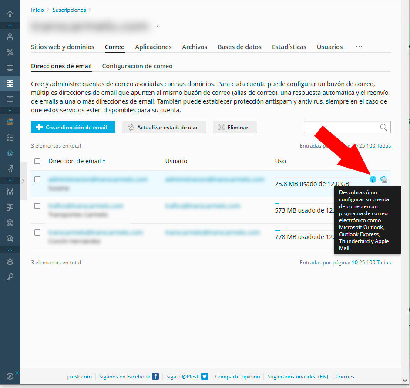Click the Twitter bird icon in footer
Image resolution: width=410 pixels, height=388 pixels.
[x=205, y=376]
